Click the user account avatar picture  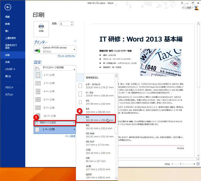[x=197, y=8]
